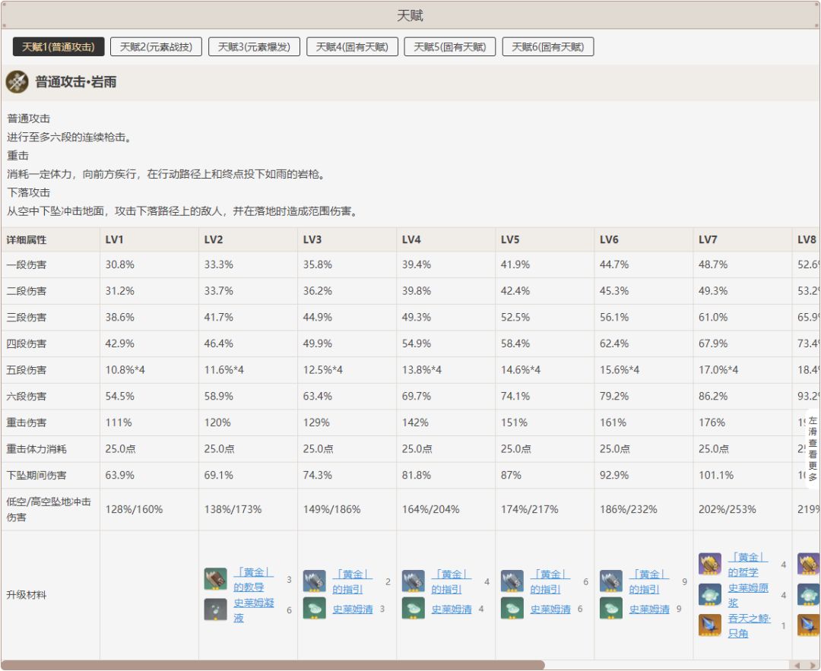821x671 pixels.
Task: Click cell 63.9% in 下坠期间伤害 row
Action: coord(149,475)
